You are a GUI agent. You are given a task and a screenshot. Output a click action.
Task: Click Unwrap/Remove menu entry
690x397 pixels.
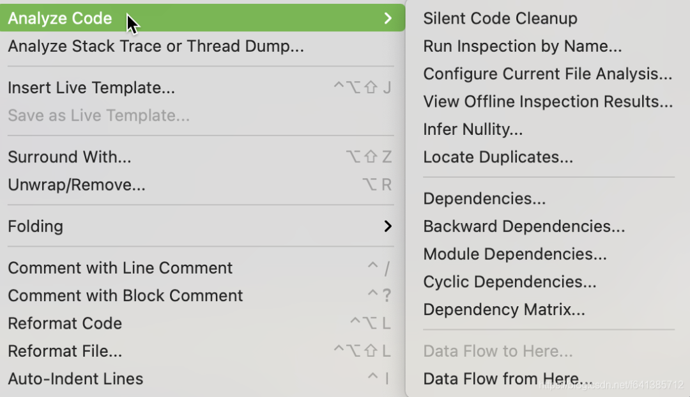point(77,185)
